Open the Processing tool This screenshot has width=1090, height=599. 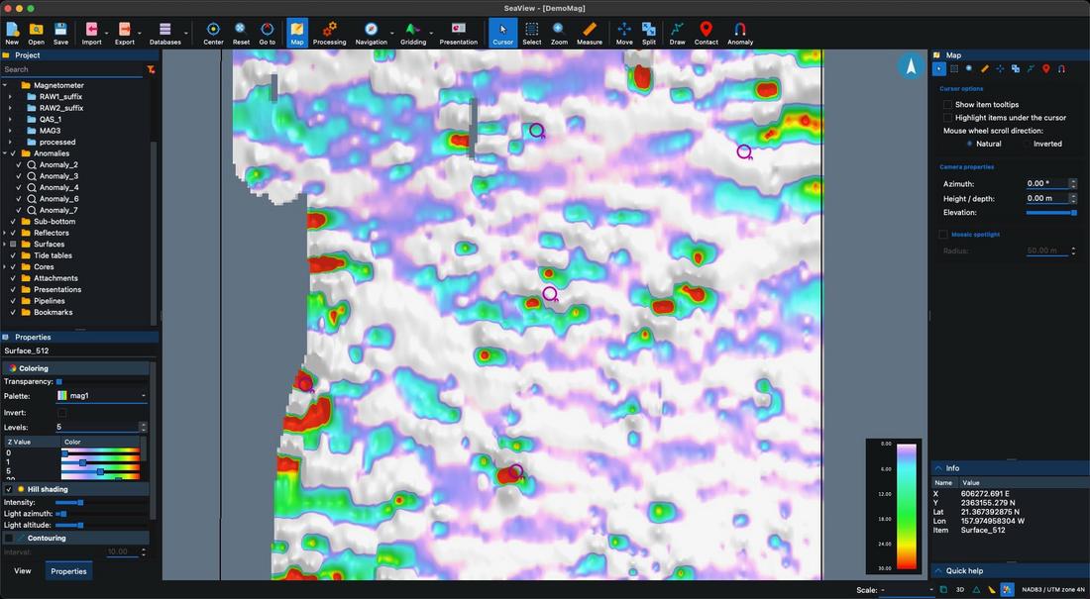pos(330,33)
